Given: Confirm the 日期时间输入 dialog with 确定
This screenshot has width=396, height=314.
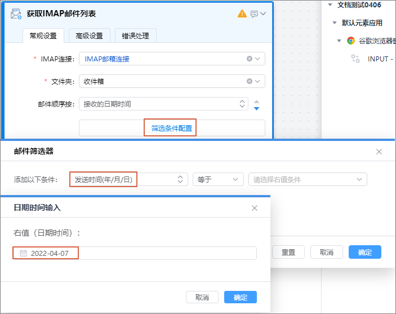Looking at the screenshot, I should [x=241, y=297].
